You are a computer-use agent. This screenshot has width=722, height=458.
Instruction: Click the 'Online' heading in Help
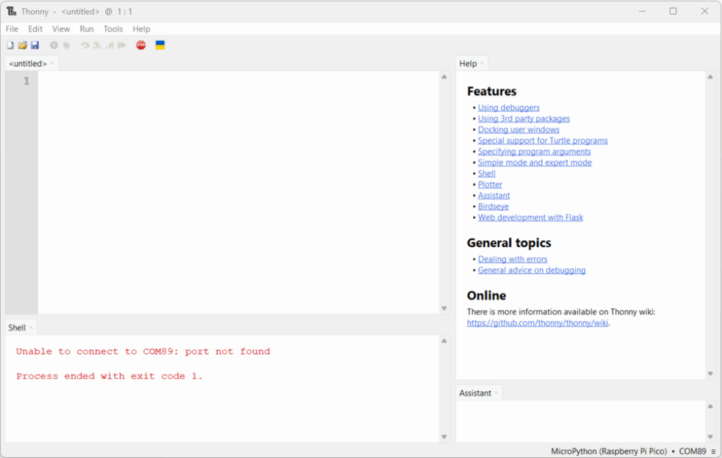coord(486,296)
